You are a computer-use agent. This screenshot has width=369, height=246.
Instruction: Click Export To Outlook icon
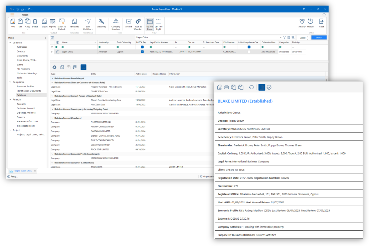pyautogui.click(x=62, y=22)
